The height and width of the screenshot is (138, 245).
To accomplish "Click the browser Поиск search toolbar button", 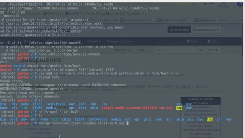I will point(209,3).
